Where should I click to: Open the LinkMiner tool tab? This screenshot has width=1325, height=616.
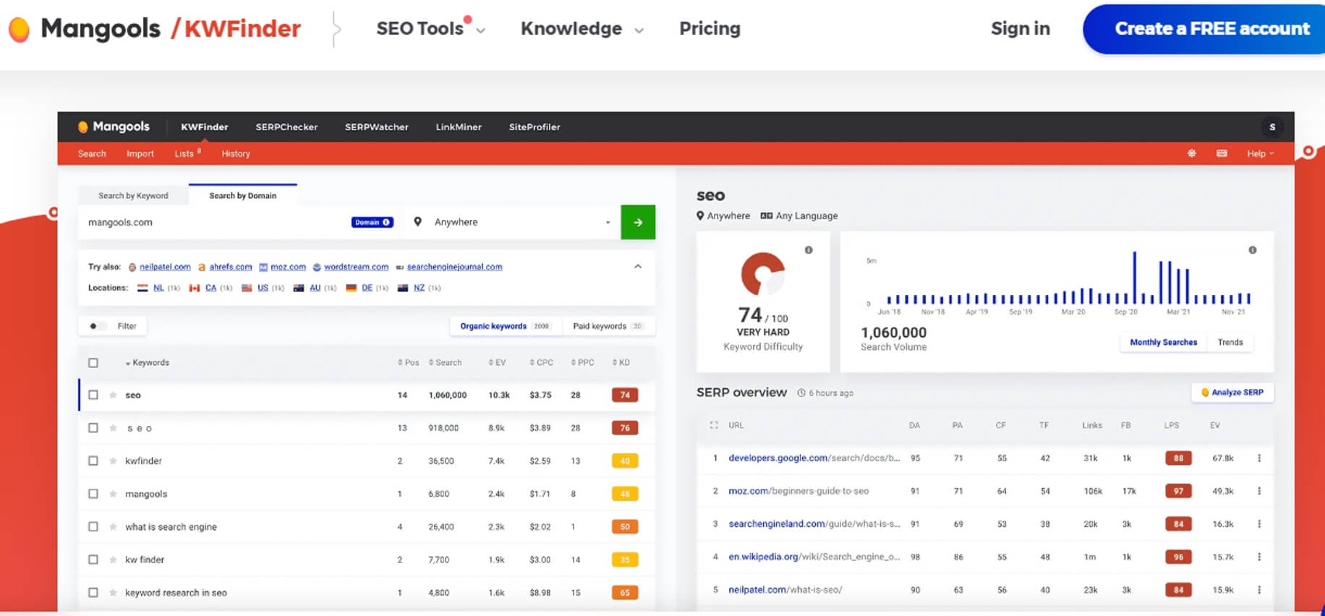(459, 127)
